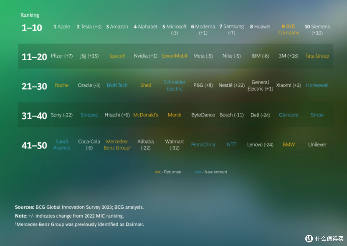The width and height of the screenshot is (347, 246).
Task: Click the NTT entry
Action: coord(231,145)
